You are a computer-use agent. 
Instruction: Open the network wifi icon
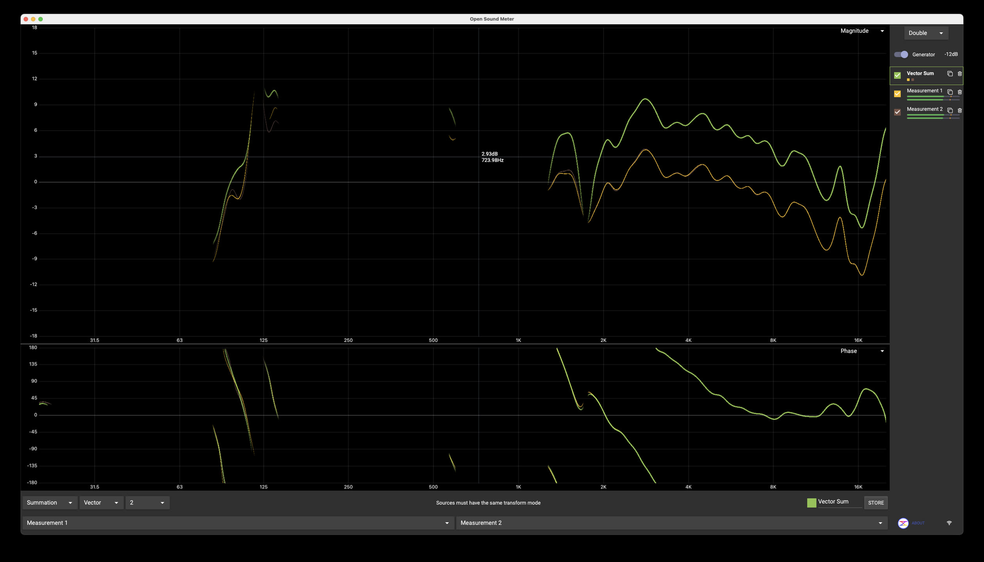point(949,523)
